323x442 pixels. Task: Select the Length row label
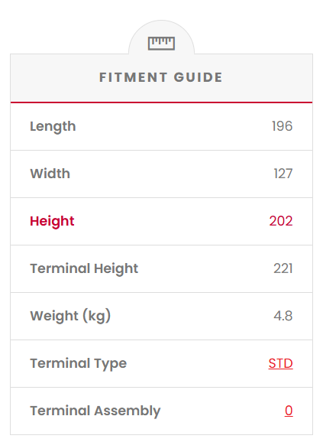point(53,126)
